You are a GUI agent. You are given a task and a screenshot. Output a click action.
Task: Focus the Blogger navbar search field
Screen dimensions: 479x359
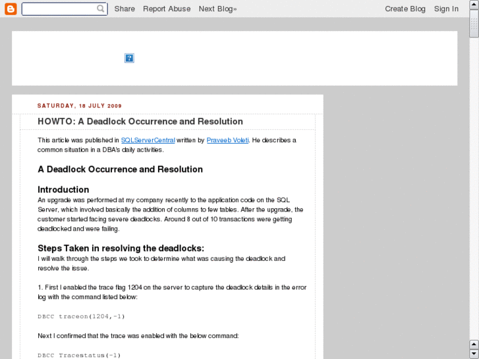(65, 9)
